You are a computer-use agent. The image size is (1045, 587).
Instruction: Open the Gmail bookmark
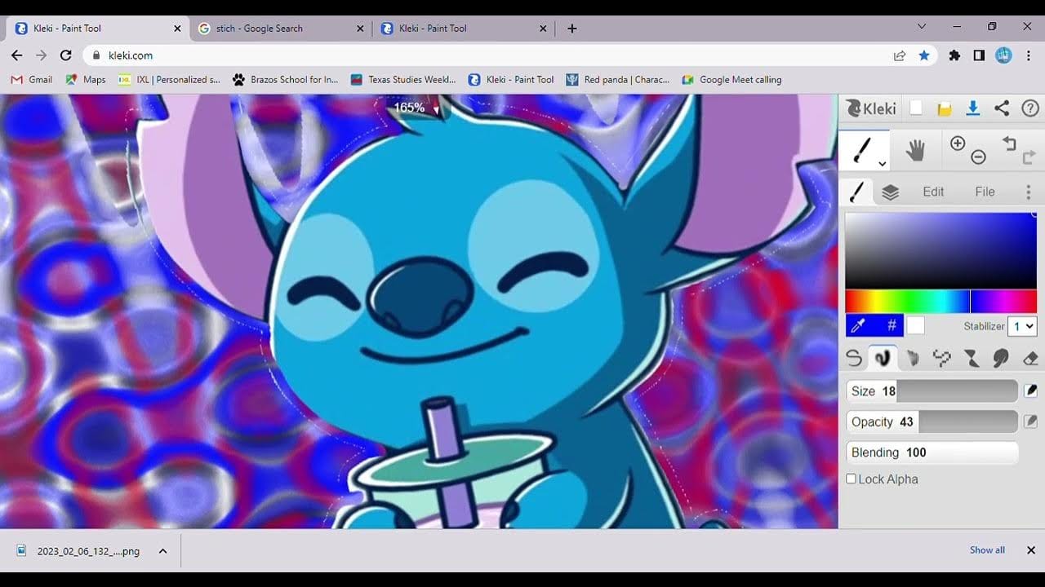click(x=32, y=80)
